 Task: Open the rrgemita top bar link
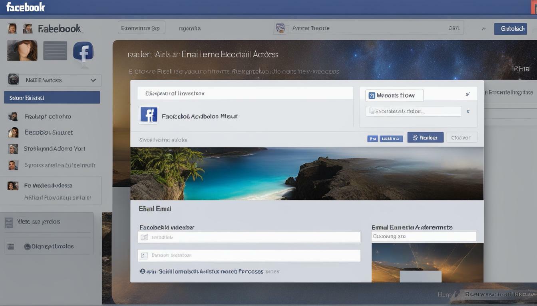coord(190,28)
